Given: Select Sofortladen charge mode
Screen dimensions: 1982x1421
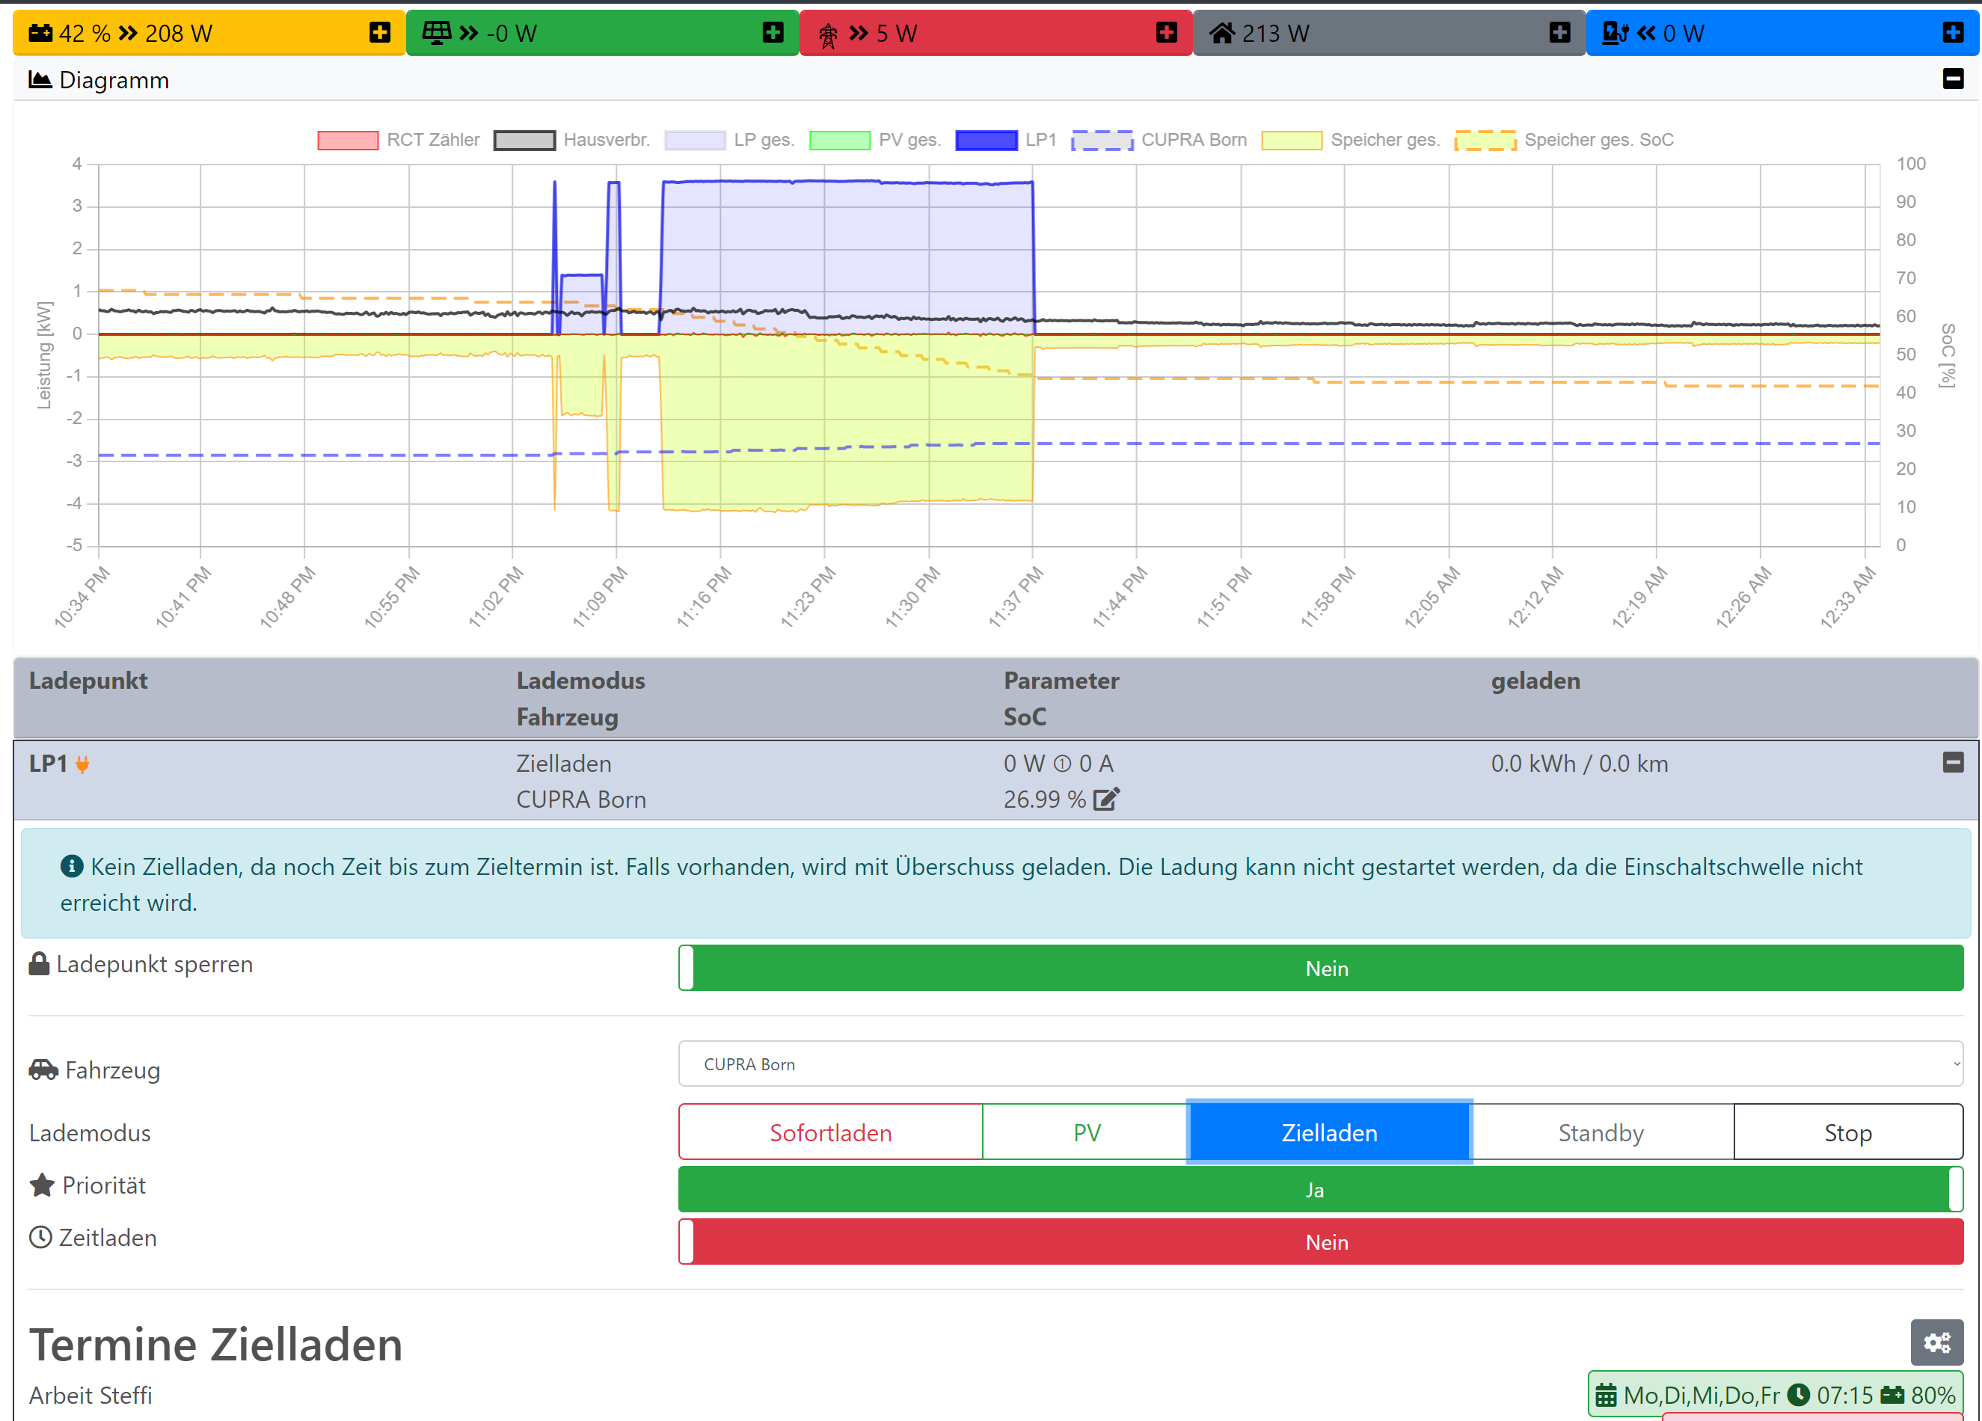Looking at the screenshot, I should tap(830, 1132).
